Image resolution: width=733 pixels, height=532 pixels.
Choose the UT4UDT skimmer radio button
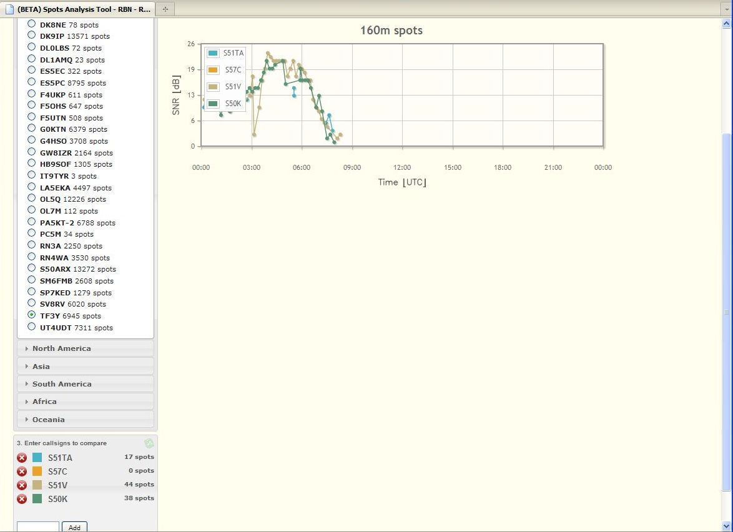point(32,327)
